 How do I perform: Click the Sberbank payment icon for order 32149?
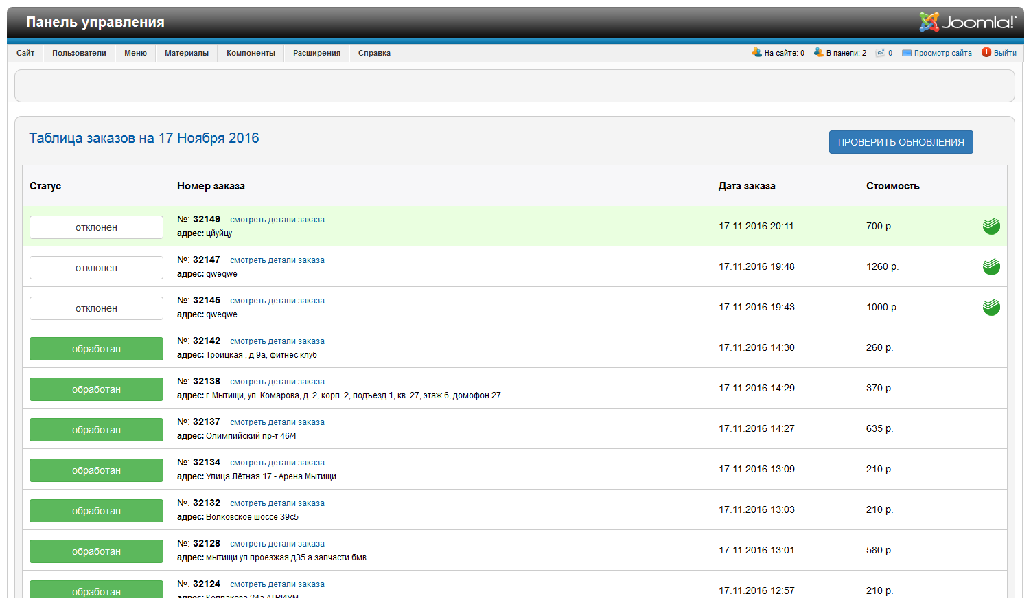991,226
